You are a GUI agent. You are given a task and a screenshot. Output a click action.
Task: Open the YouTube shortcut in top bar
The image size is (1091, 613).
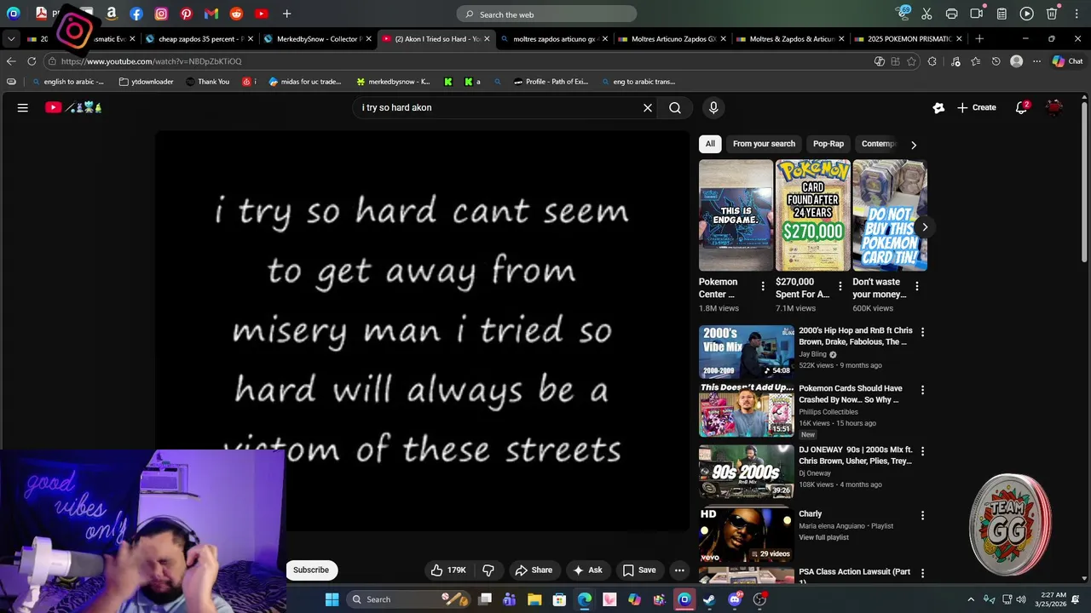tap(262, 14)
